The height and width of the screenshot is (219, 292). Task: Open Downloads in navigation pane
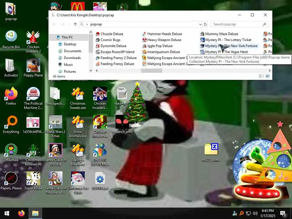click(72, 58)
